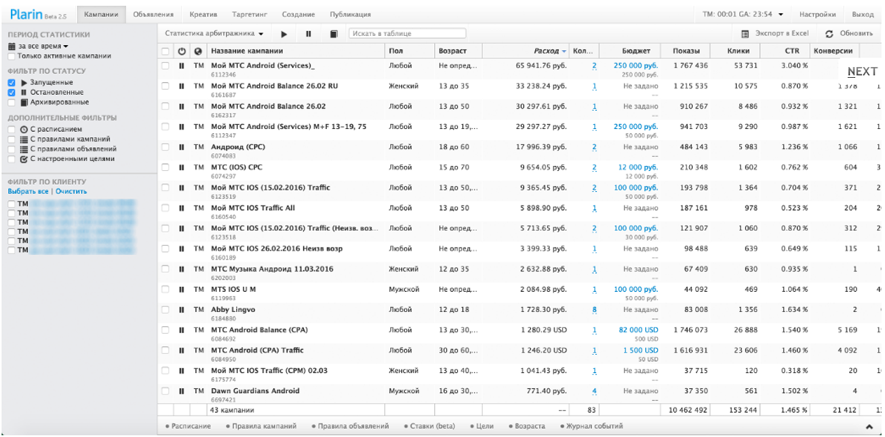This screenshot has width=885, height=437.
Task: Click the pause icon in the toolbar
Action: [x=308, y=33]
